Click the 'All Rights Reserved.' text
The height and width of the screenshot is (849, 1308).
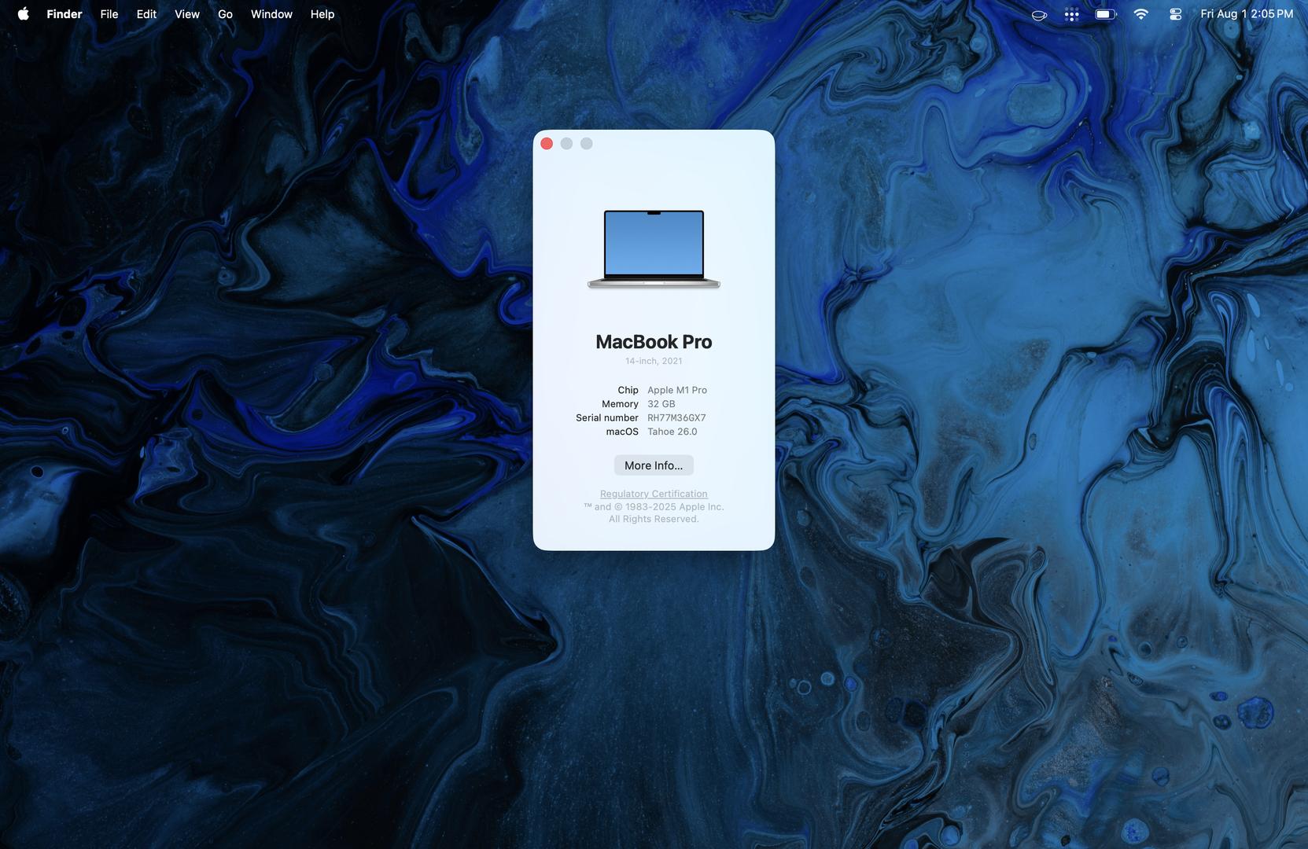coord(654,519)
